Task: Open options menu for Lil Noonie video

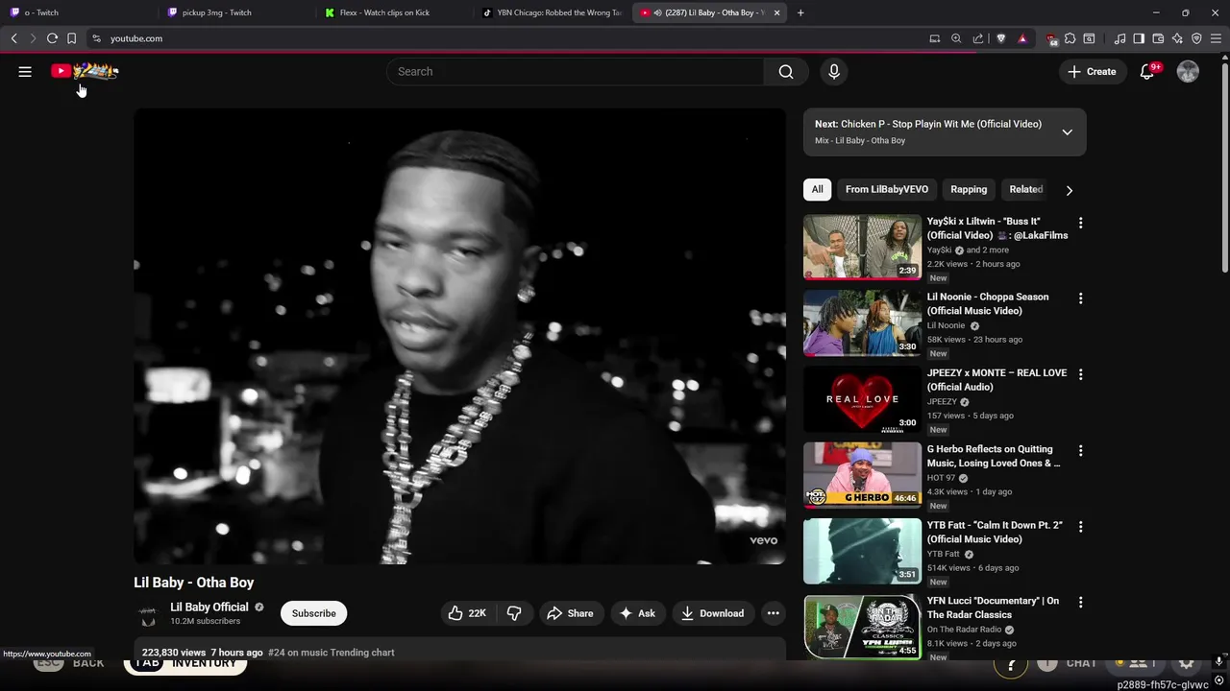Action: tap(1080, 298)
